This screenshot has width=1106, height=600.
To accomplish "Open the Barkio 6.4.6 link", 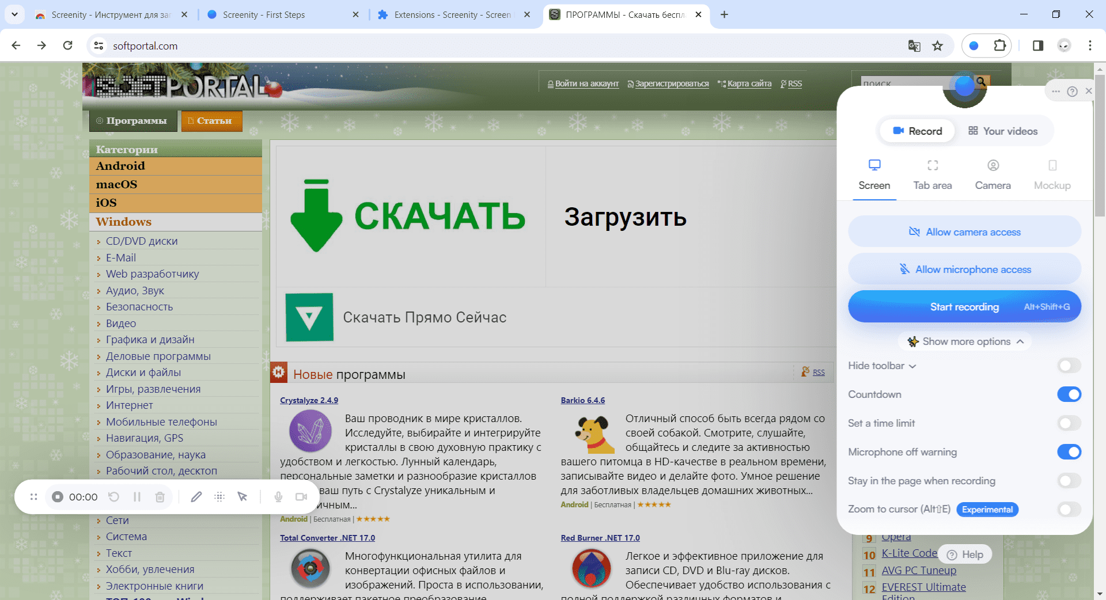I will pyautogui.click(x=583, y=400).
